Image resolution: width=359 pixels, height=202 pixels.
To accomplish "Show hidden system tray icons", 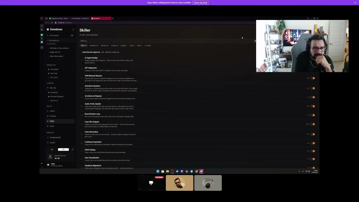I will (x=299, y=171).
